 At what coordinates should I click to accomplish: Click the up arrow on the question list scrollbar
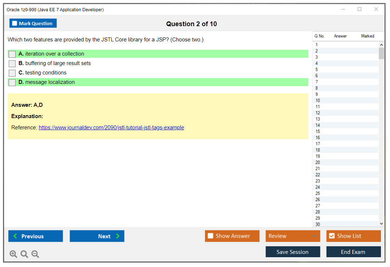pos(381,44)
